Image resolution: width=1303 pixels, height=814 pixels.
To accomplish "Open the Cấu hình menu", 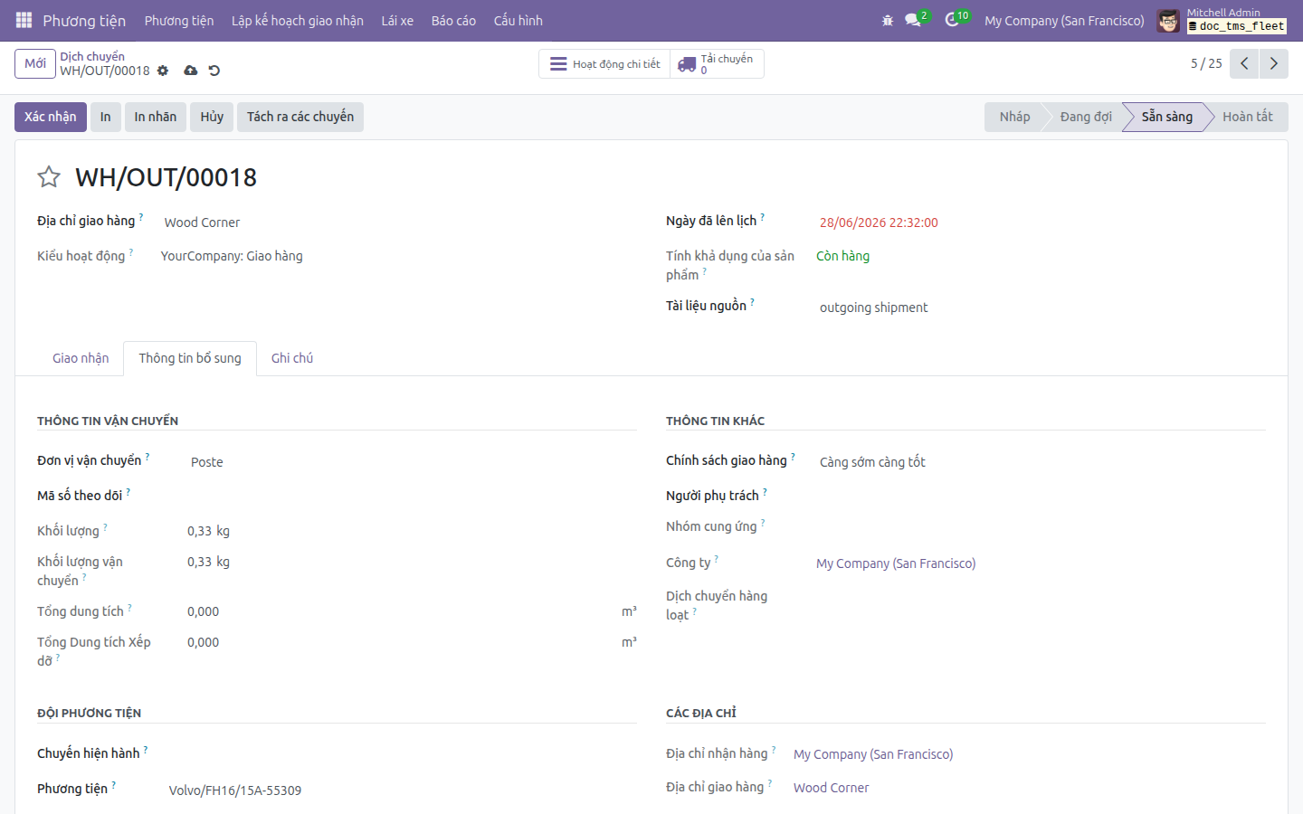I will tap(518, 21).
